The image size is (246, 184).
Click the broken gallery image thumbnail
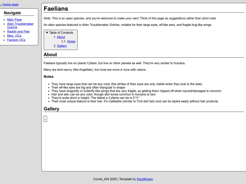pyautogui.click(x=46, y=119)
